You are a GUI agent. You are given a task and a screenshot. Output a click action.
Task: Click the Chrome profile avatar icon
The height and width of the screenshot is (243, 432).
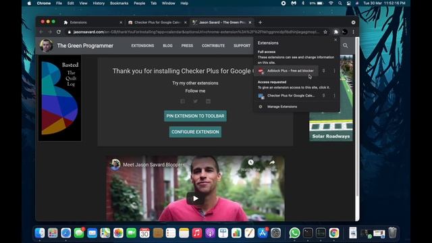[x=345, y=32]
